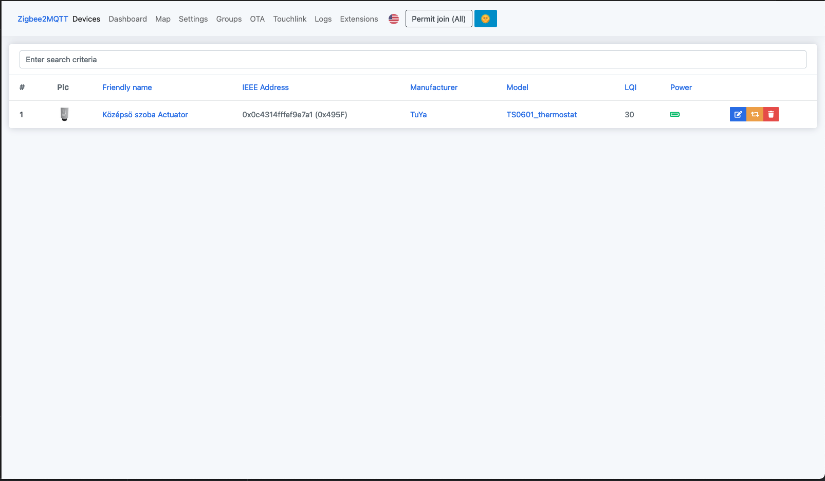The width and height of the screenshot is (825, 481).
Task: Open the Touchlink page
Action: coord(290,19)
